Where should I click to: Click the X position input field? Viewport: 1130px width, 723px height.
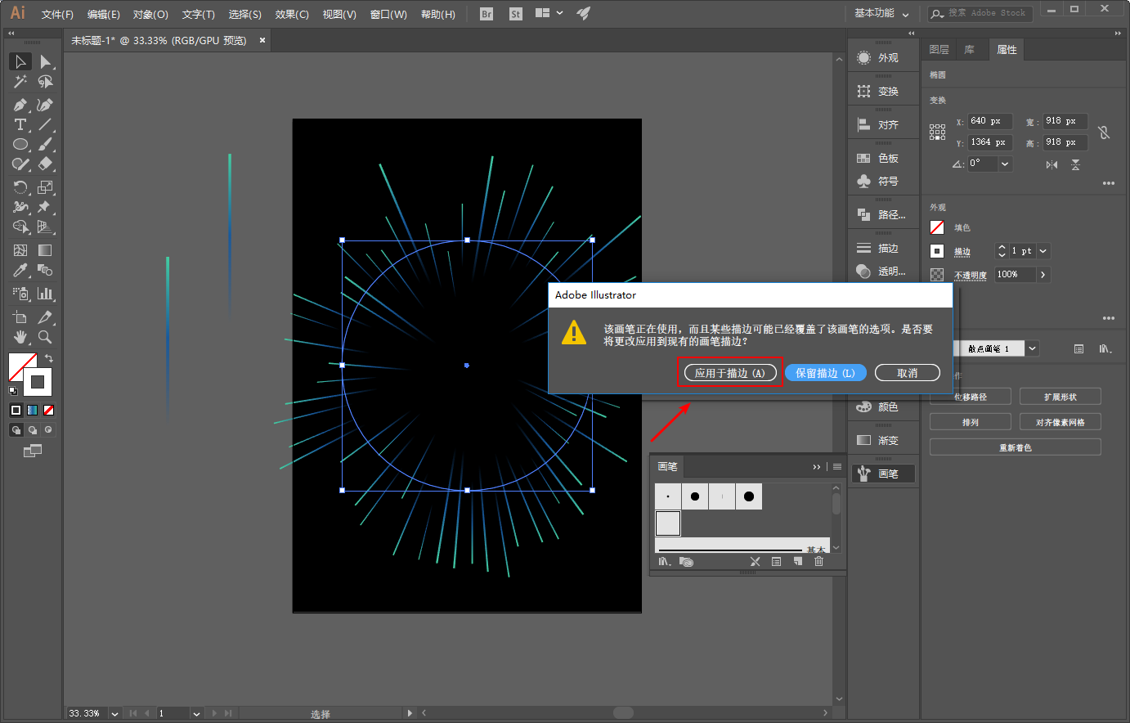click(989, 121)
